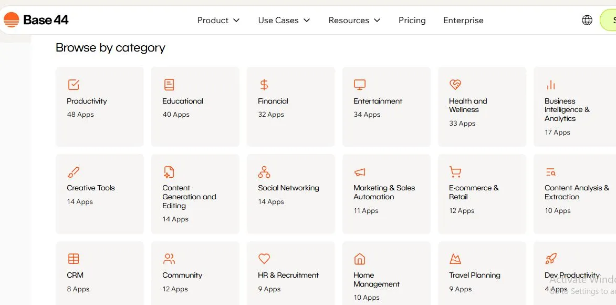Click the Marketing megaphone icon
Screen dimensions: 616x305
[360, 172]
